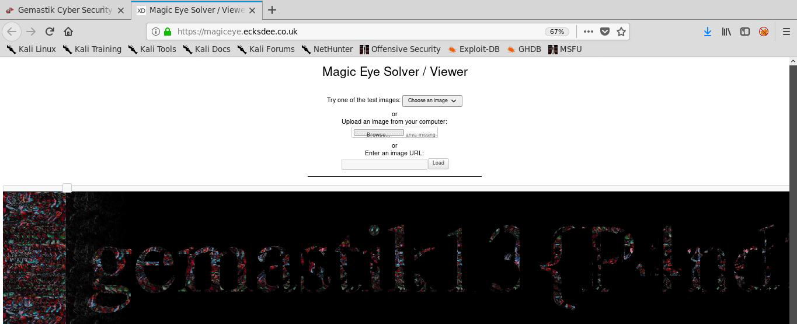The width and height of the screenshot is (797, 324).
Task: Expand the Choose an image dropdown
Action: coord(432,101)
